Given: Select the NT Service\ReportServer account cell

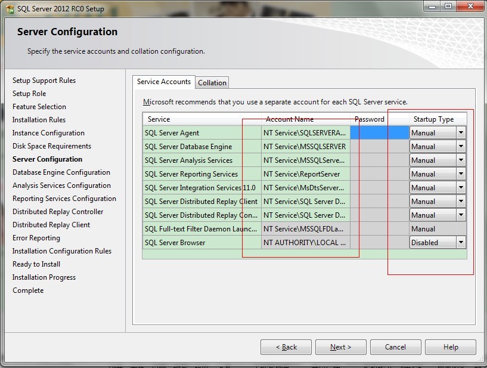Looking at the screenshot, I should tap(306, 174).
